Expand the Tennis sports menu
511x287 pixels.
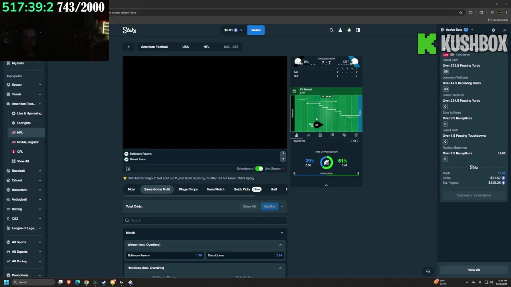click(40, 94)
